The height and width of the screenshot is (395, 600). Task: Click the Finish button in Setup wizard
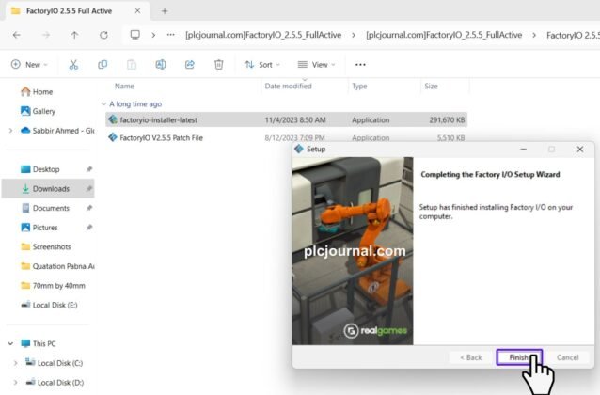coord(518,357)
